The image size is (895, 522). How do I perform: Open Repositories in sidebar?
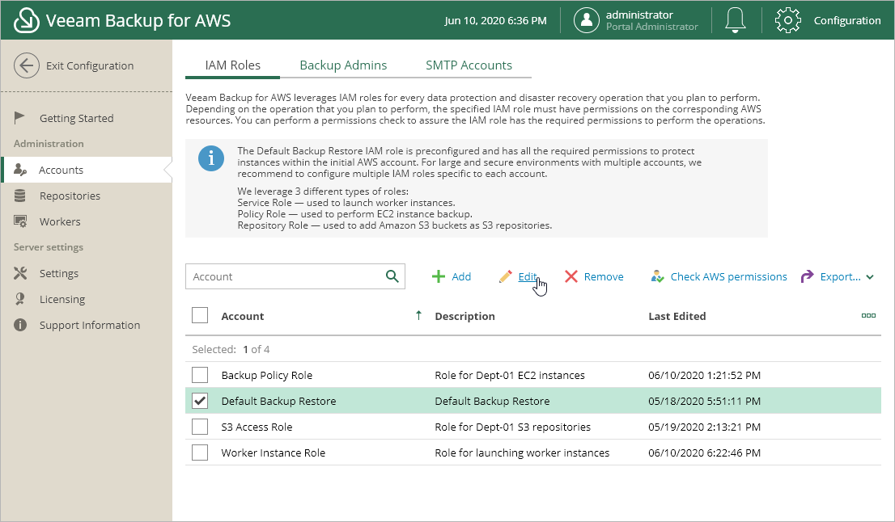(70, 196)
